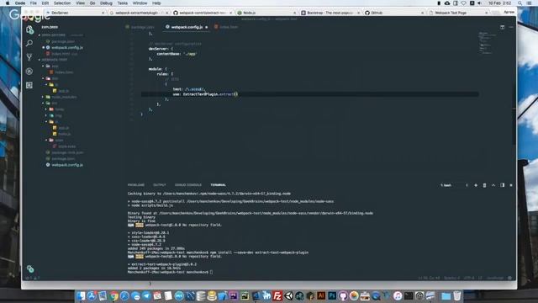This screenshot has height=303, width=538.
Task: Open the Source Control view icon
Action: tap(29, 57)
